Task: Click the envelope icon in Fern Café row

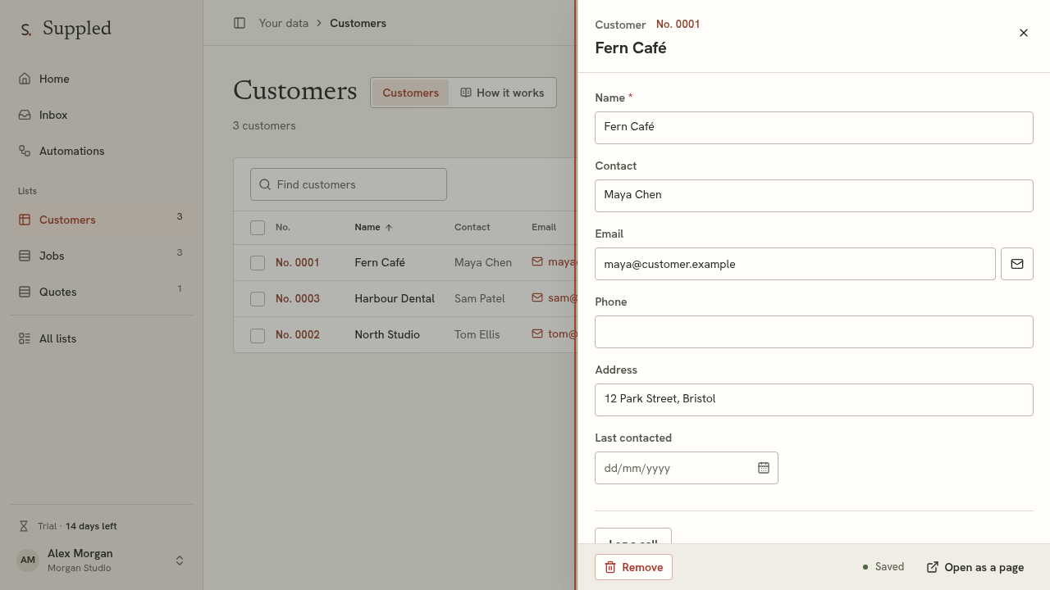Action: pyautogui.click(x=537, y=262)
